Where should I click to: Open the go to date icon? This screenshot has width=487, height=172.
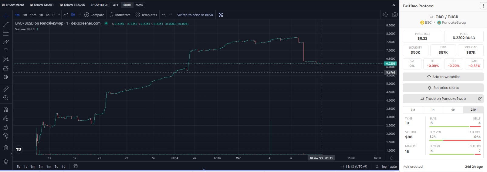76,166
